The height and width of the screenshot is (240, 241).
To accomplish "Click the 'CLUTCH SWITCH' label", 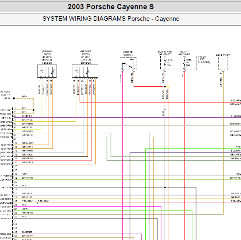I will click(x=128, y=54).
